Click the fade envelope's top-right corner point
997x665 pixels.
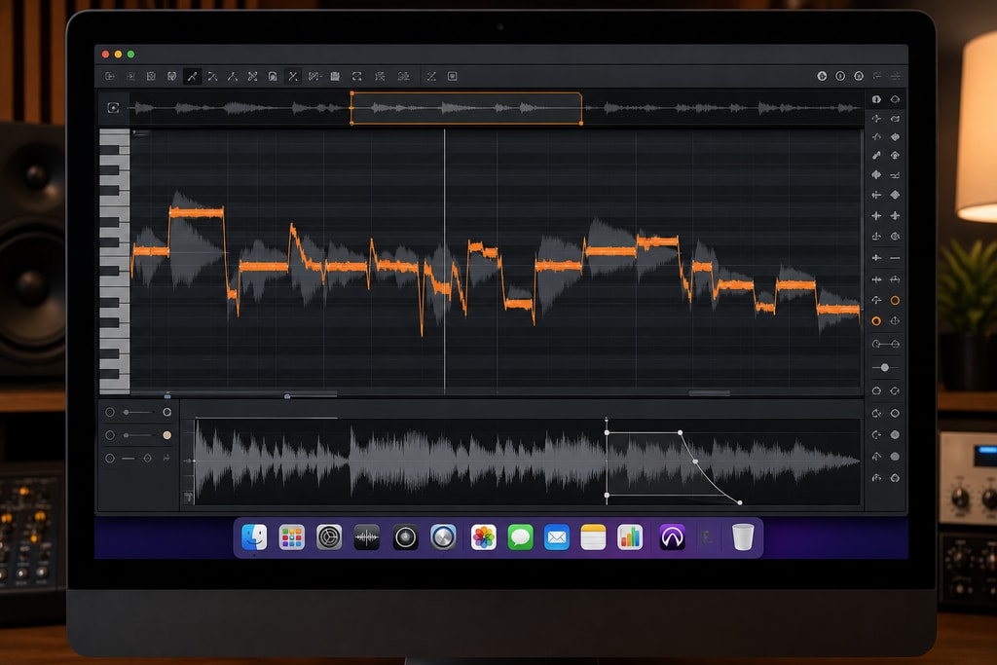tap(681, 433)
